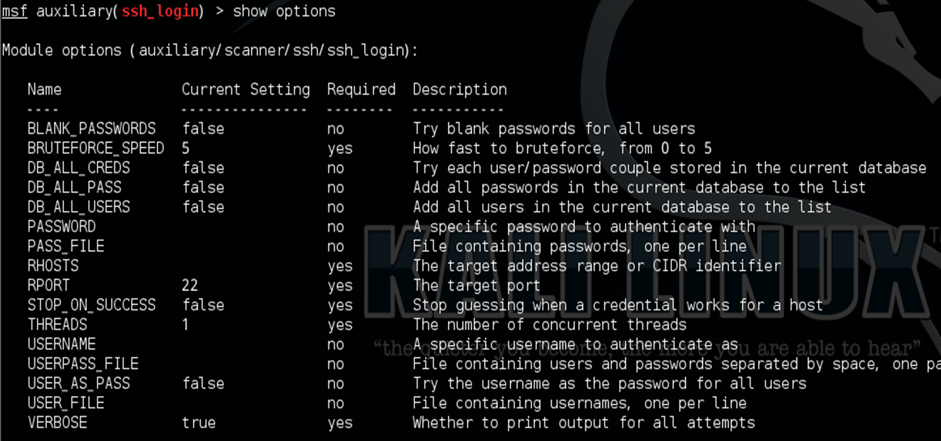The image size is (941, 441).
Task: Click the RPORT value 22
Action: coord(190,285)
